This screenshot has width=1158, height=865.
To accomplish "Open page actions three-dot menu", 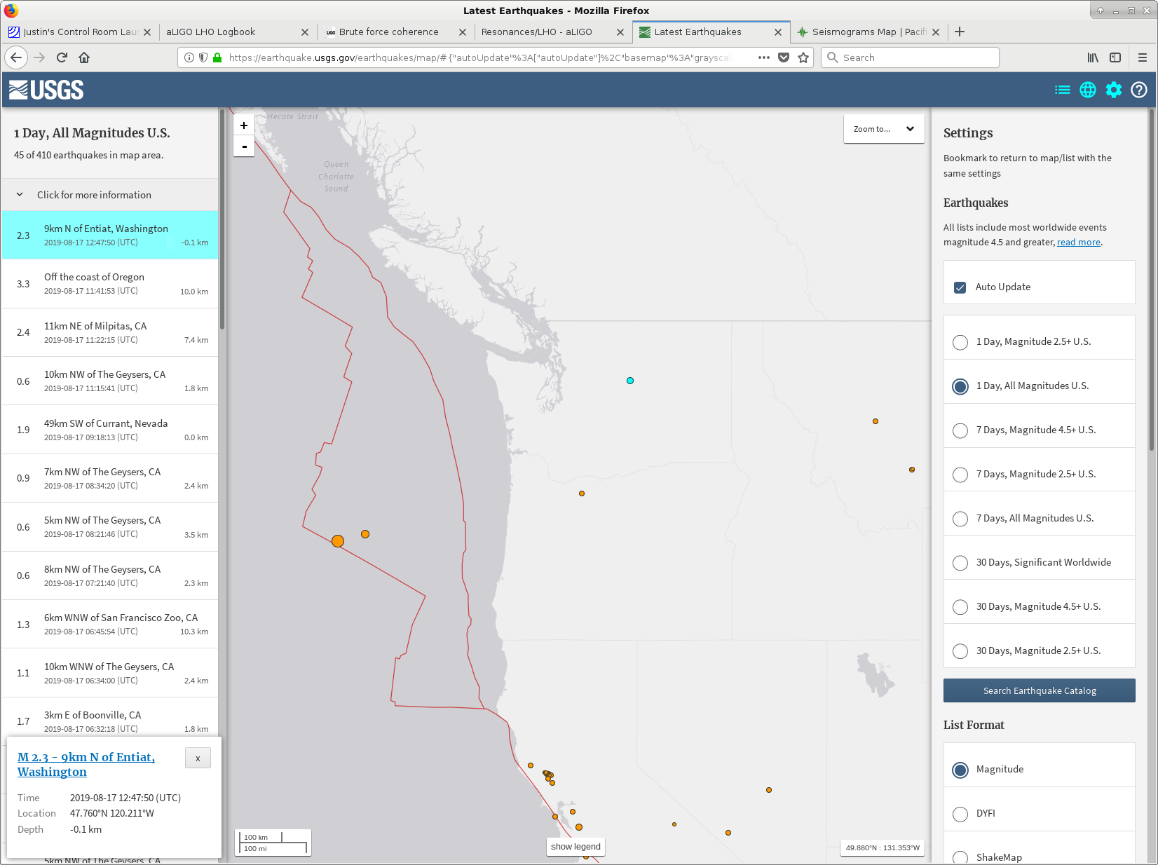I will 764,57.
